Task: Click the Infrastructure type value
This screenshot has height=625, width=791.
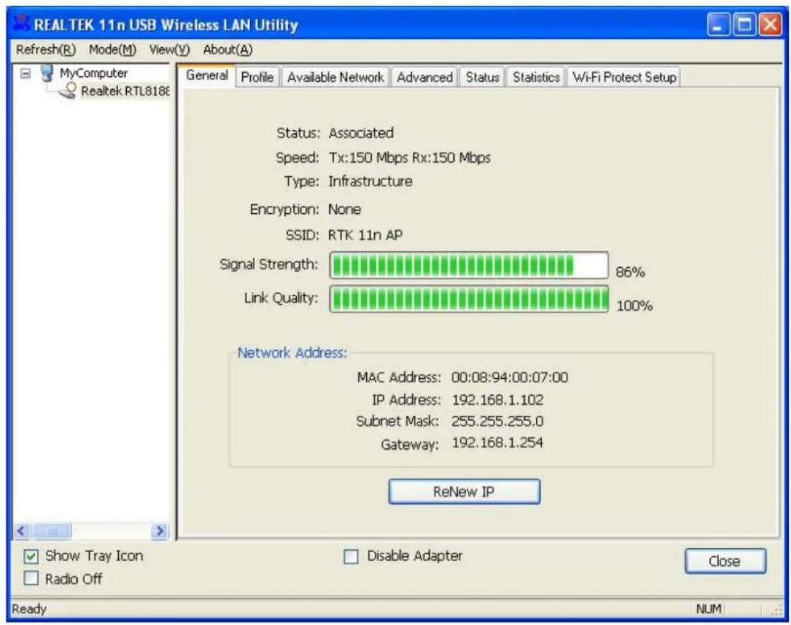Action: click(370, 182)
